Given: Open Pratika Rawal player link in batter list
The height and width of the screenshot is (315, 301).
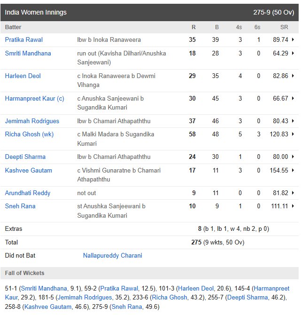Looking at the screenshot, I should [x=23, y=39].
